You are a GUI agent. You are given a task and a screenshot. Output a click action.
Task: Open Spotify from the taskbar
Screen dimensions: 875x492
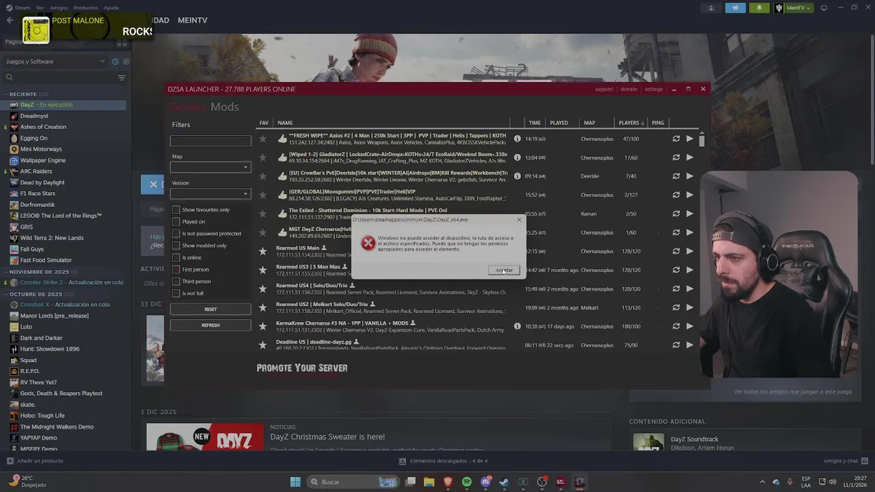(467, 482)
